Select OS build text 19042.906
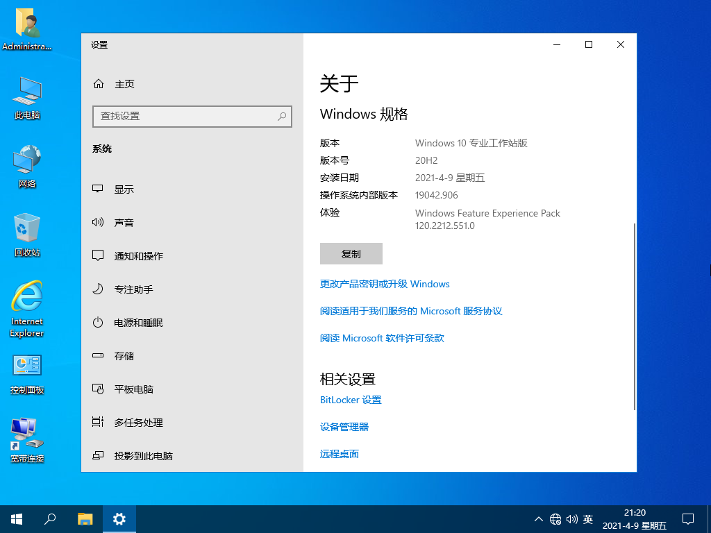The height and width of the screenshot is (533, 711). pyautogui.click(x=436, y=195)
